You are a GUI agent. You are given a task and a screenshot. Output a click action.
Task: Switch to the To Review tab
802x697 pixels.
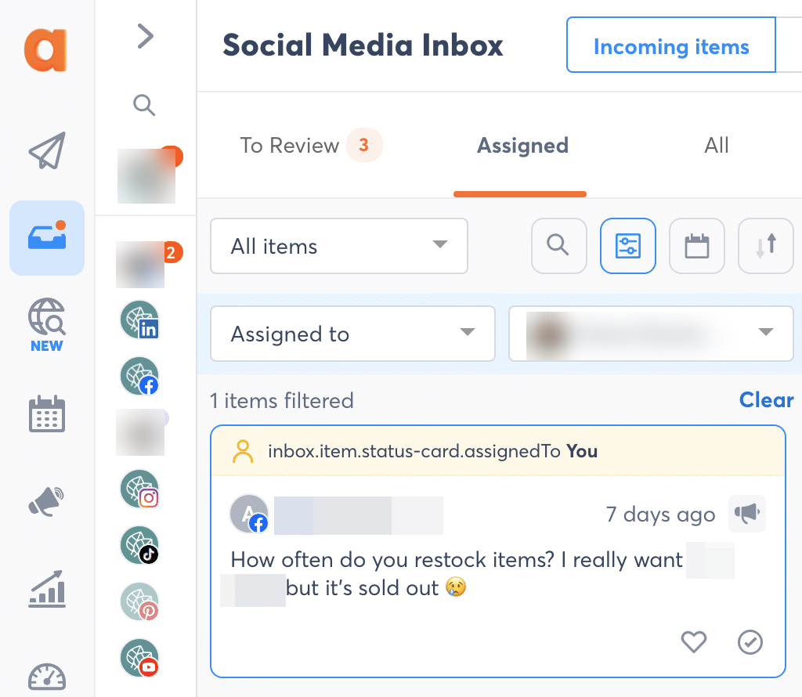pos(310,145)
